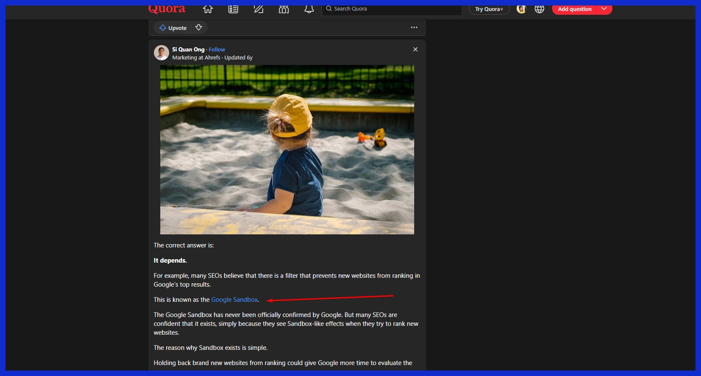This screenshot has width=701, height=376.
Task: Open the three-dot more options menu
Action: pyautogui.click(x=414, y=28)
